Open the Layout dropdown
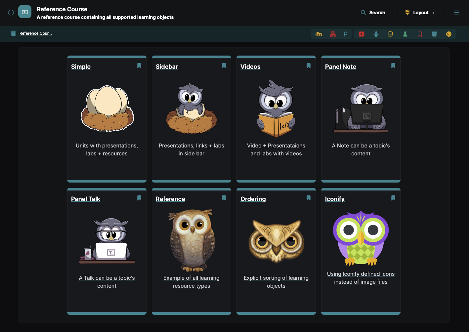 [x=419, y=12]
